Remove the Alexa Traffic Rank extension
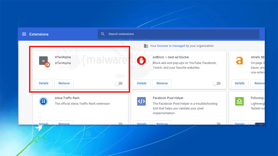This screenshot has height=156, width=278. click(64, 123)
